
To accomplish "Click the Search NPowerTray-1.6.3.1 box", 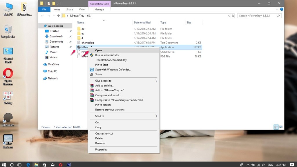I will [257, 16].
